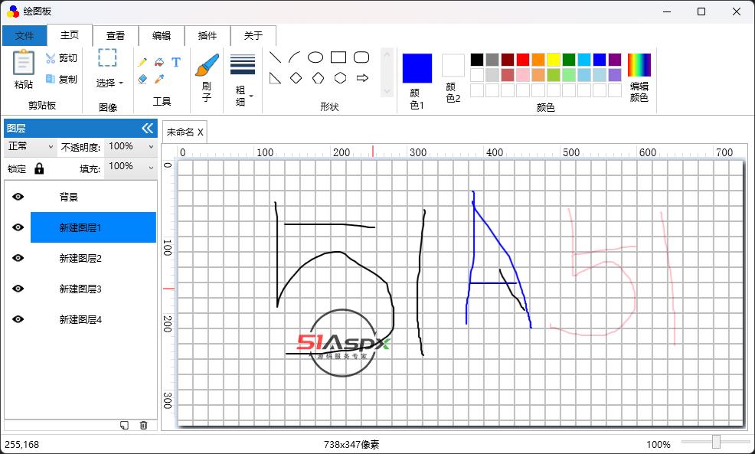
Task: Select the right arrow shape
Action: pyautogui.click(x=363, y=78)
